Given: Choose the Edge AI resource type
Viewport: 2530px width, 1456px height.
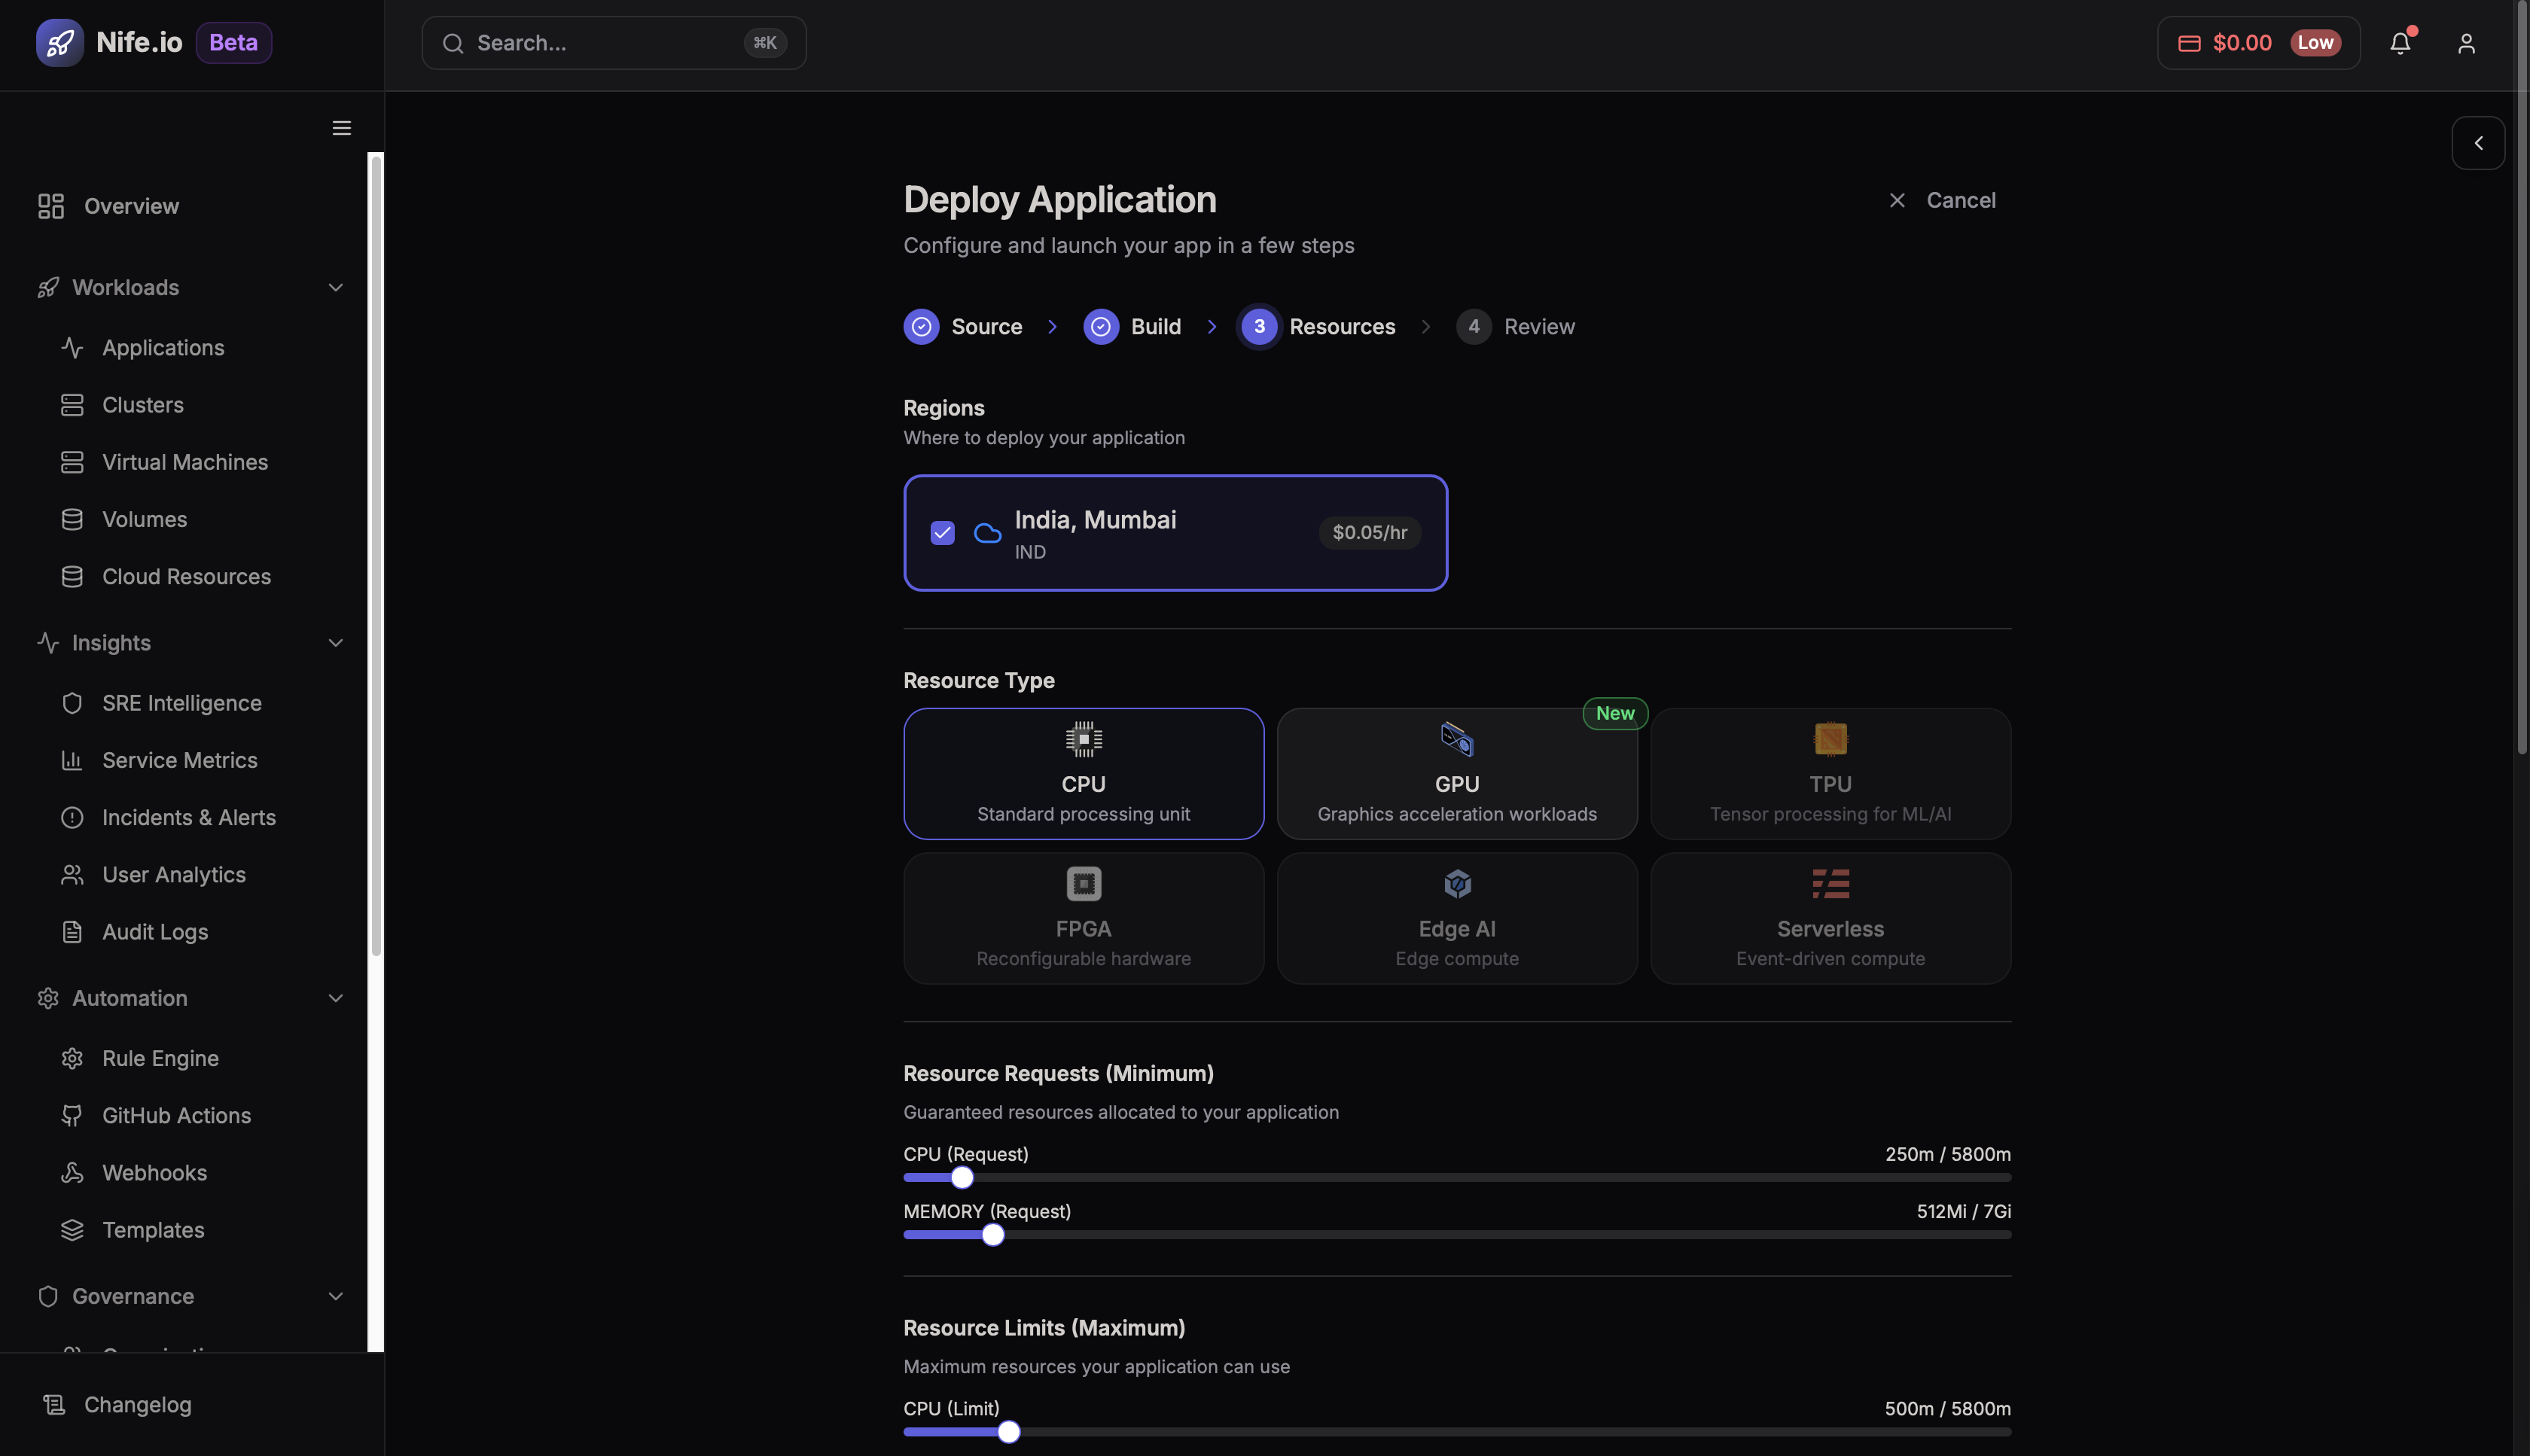Looking at the screenshot, I should [x=1456, y=917].
